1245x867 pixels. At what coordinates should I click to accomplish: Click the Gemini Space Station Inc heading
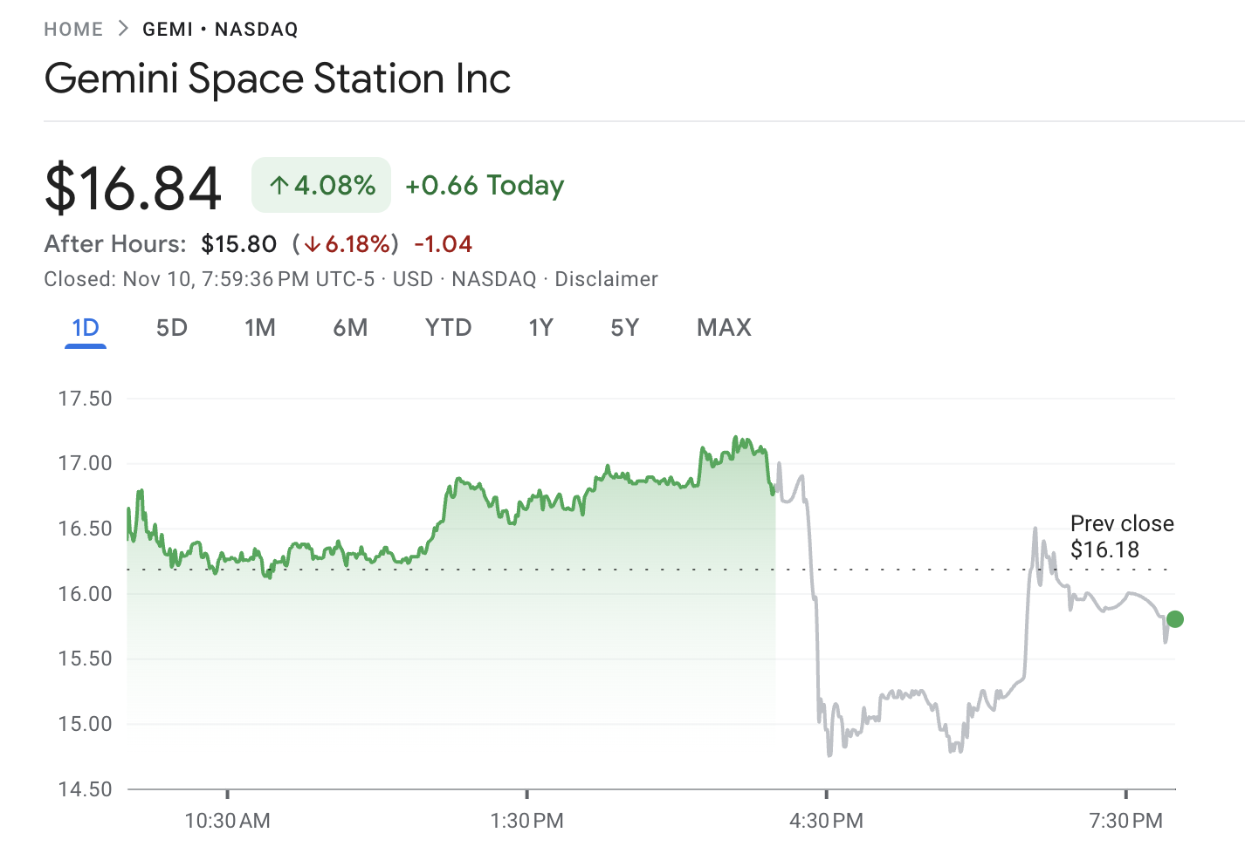coord(278,79)
